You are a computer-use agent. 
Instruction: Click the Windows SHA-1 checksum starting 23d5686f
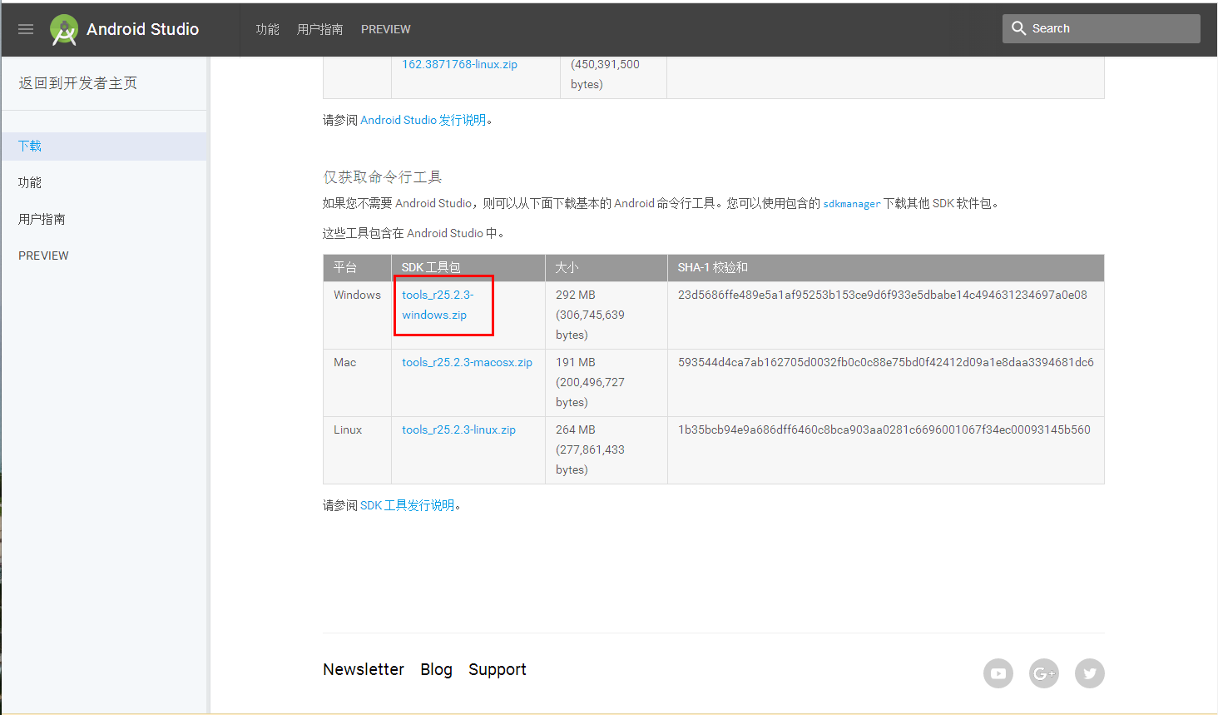click(x=882, y=295)
